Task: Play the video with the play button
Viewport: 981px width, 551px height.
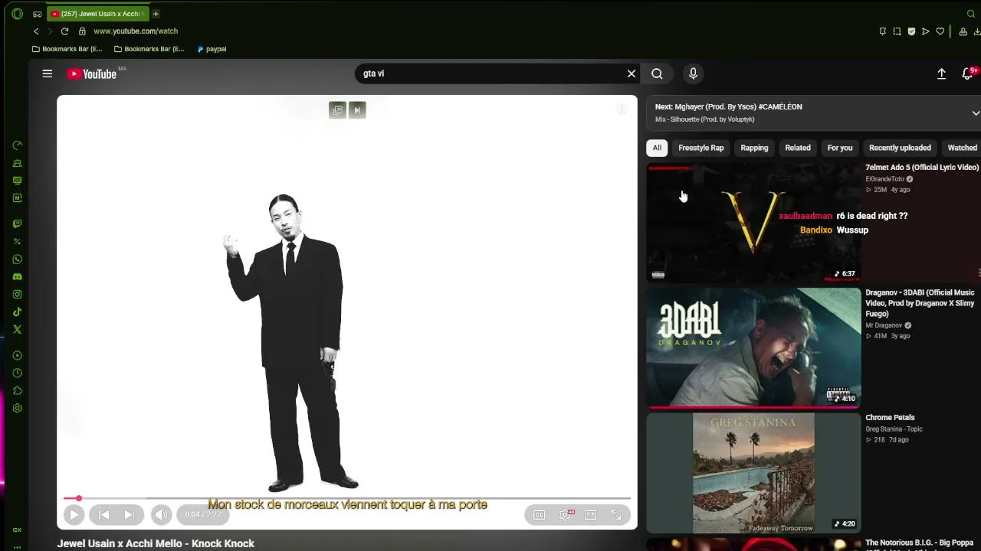Action: coord(74,515)
